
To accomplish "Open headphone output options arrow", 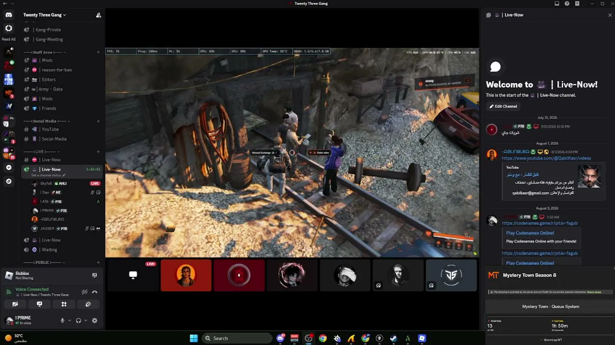I will (86, 321).
